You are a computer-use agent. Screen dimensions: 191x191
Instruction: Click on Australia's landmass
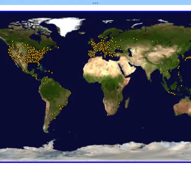(183, 106)
